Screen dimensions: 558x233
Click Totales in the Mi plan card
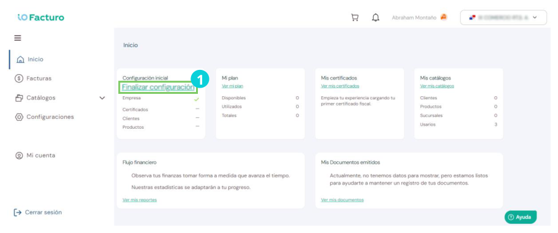coord(229,115)
